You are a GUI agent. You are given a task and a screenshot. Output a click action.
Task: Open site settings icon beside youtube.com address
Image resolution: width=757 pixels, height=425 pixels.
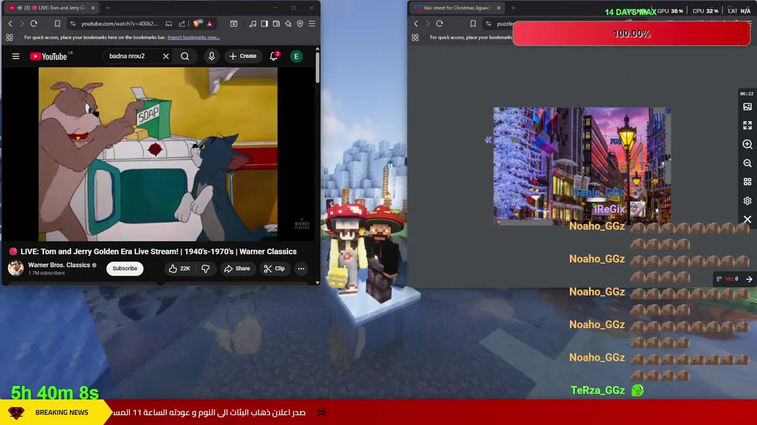(73, 24)
